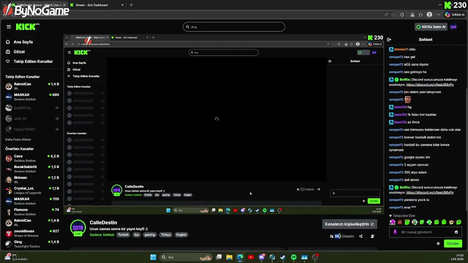Open Cavs recommended channel
Viewport: 468px width, 263px height.
coord(32,158)
